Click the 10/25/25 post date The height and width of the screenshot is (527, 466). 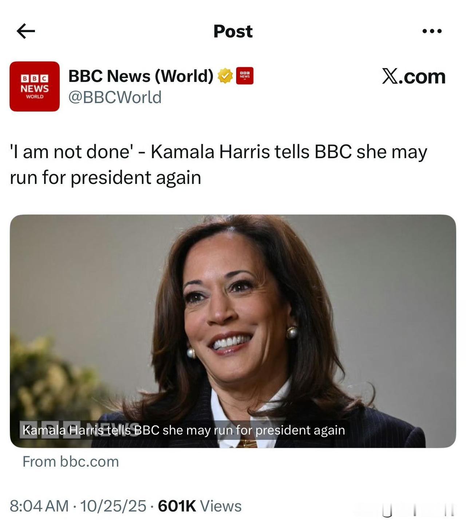(x=113, y=506)
